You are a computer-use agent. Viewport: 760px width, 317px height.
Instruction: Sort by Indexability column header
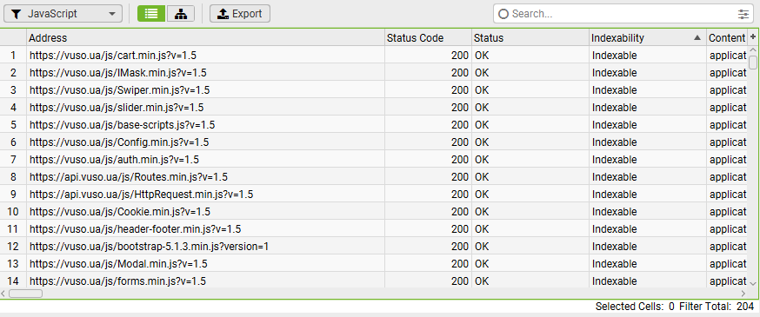(x=648, y=37)
